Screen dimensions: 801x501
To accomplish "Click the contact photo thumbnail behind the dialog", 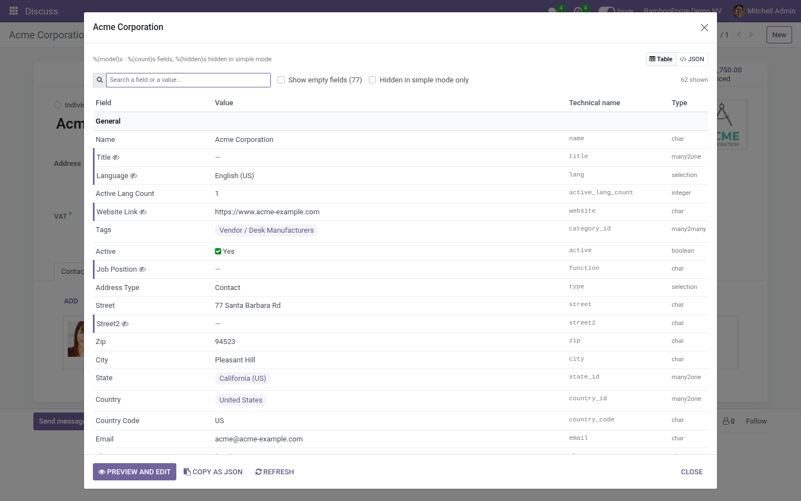I will (76, 339).
